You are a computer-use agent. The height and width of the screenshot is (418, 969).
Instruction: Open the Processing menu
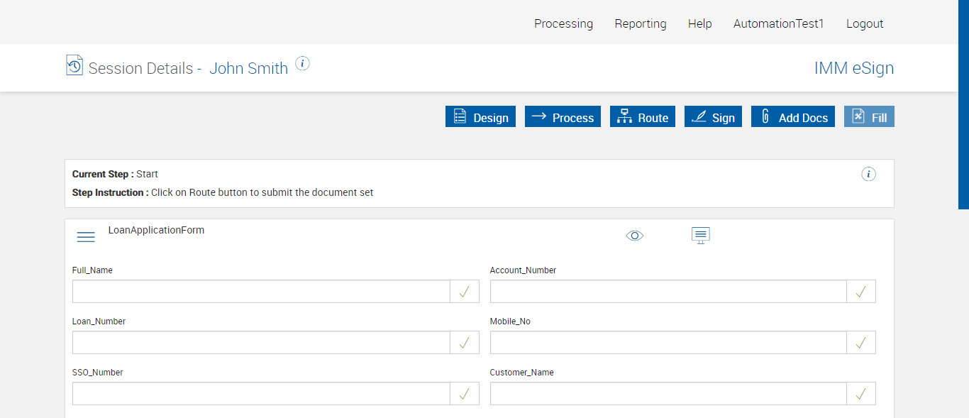coord(563,23)
